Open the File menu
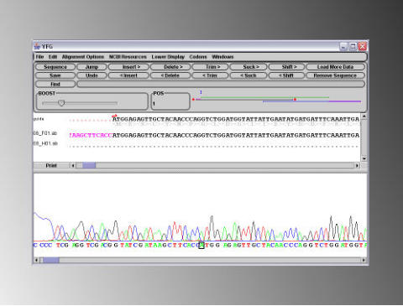The width and height of the screenshot is (403, 306). (x=39, y=57)
